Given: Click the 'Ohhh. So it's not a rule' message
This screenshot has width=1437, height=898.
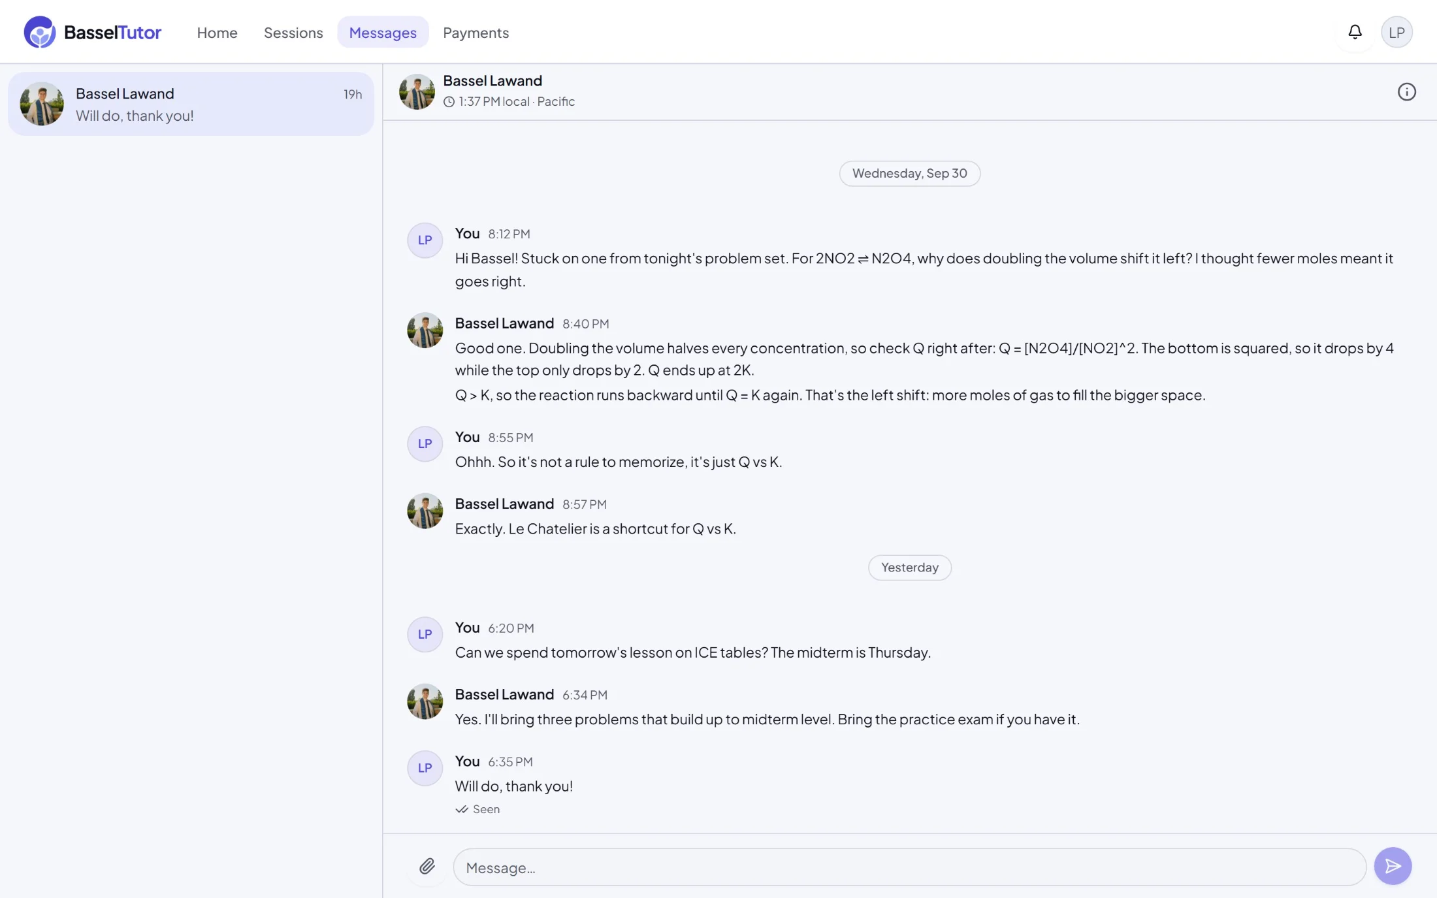Looking at the screenshot, I should [x=618, y=462].
